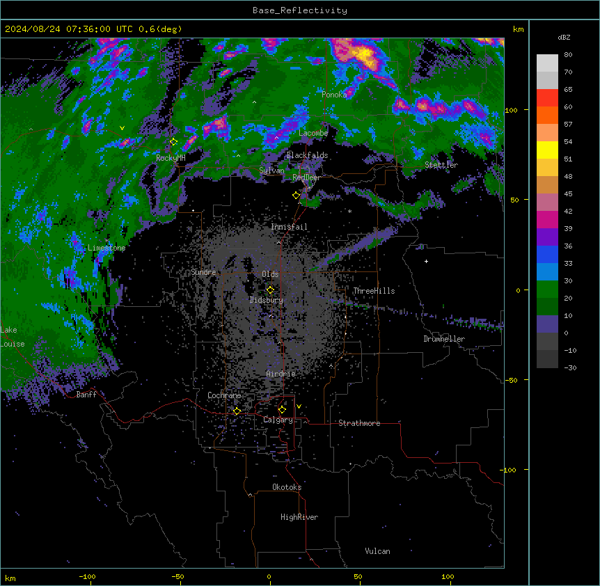
Task: Click the Ponoka town label
Action: point(334,95)
